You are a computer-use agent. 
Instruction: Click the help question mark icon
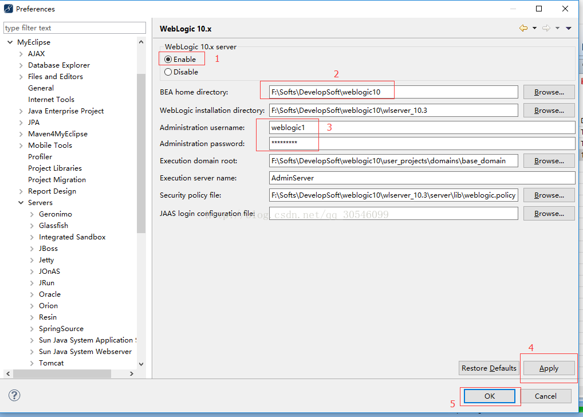[14, 395]
